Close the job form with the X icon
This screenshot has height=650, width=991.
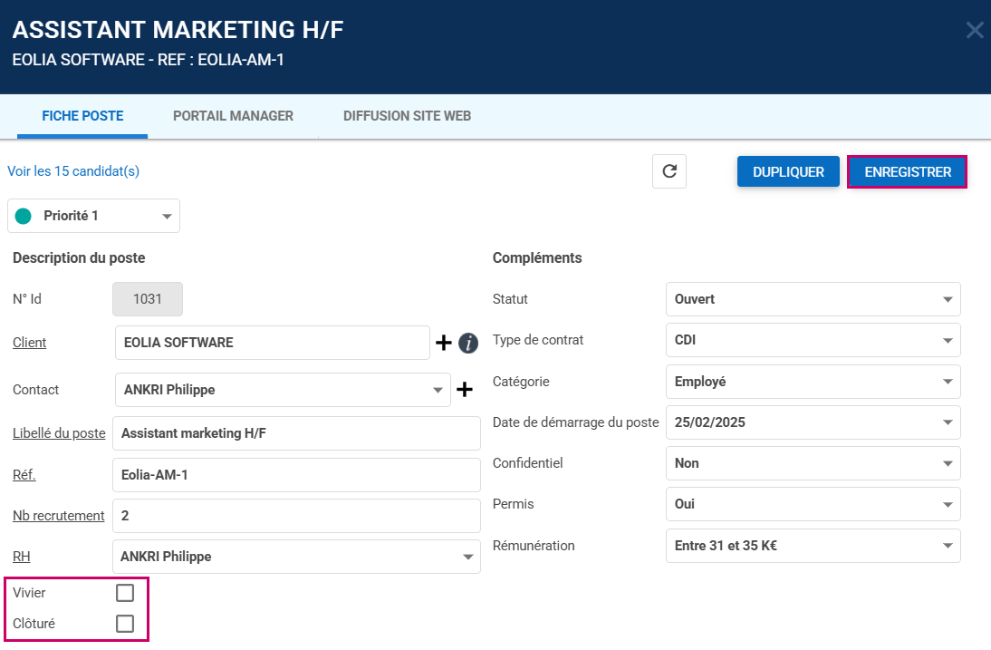(975, 30)
